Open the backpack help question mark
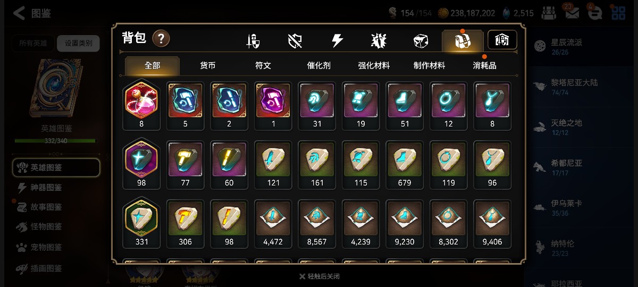Viewport: 638px width, 287px height. (161, 38)
